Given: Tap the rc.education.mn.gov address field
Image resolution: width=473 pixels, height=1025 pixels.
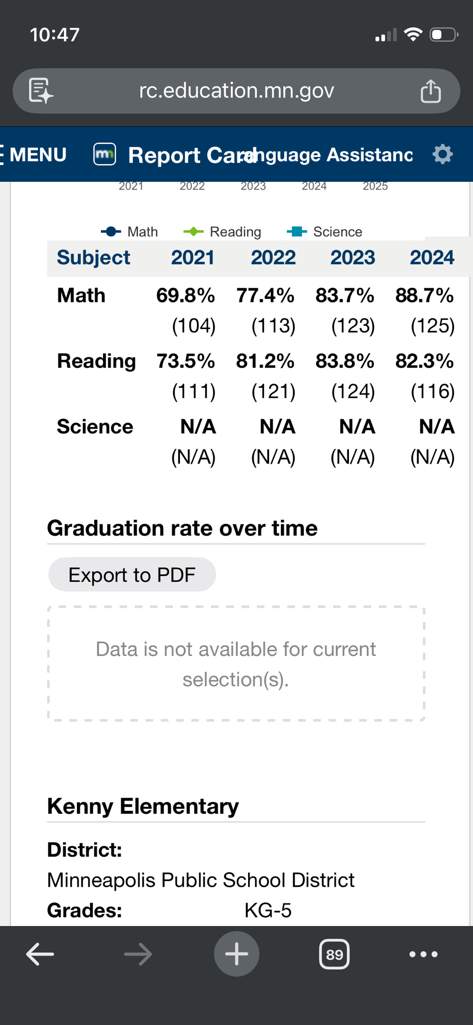Looking at the screenshot, I should tap(236, 91).
